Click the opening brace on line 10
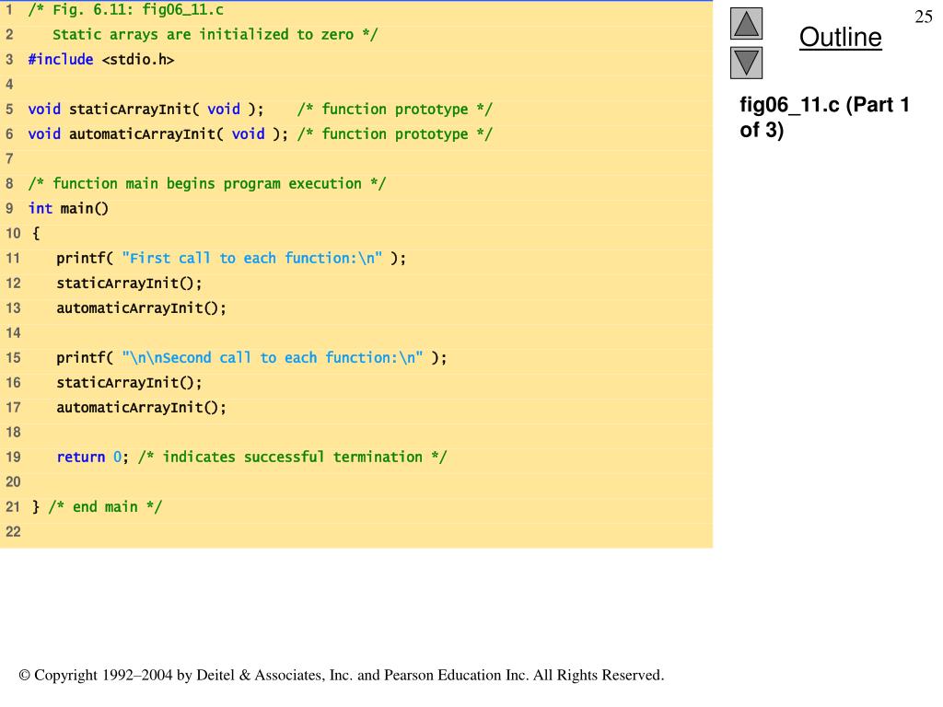 [36, 233]
